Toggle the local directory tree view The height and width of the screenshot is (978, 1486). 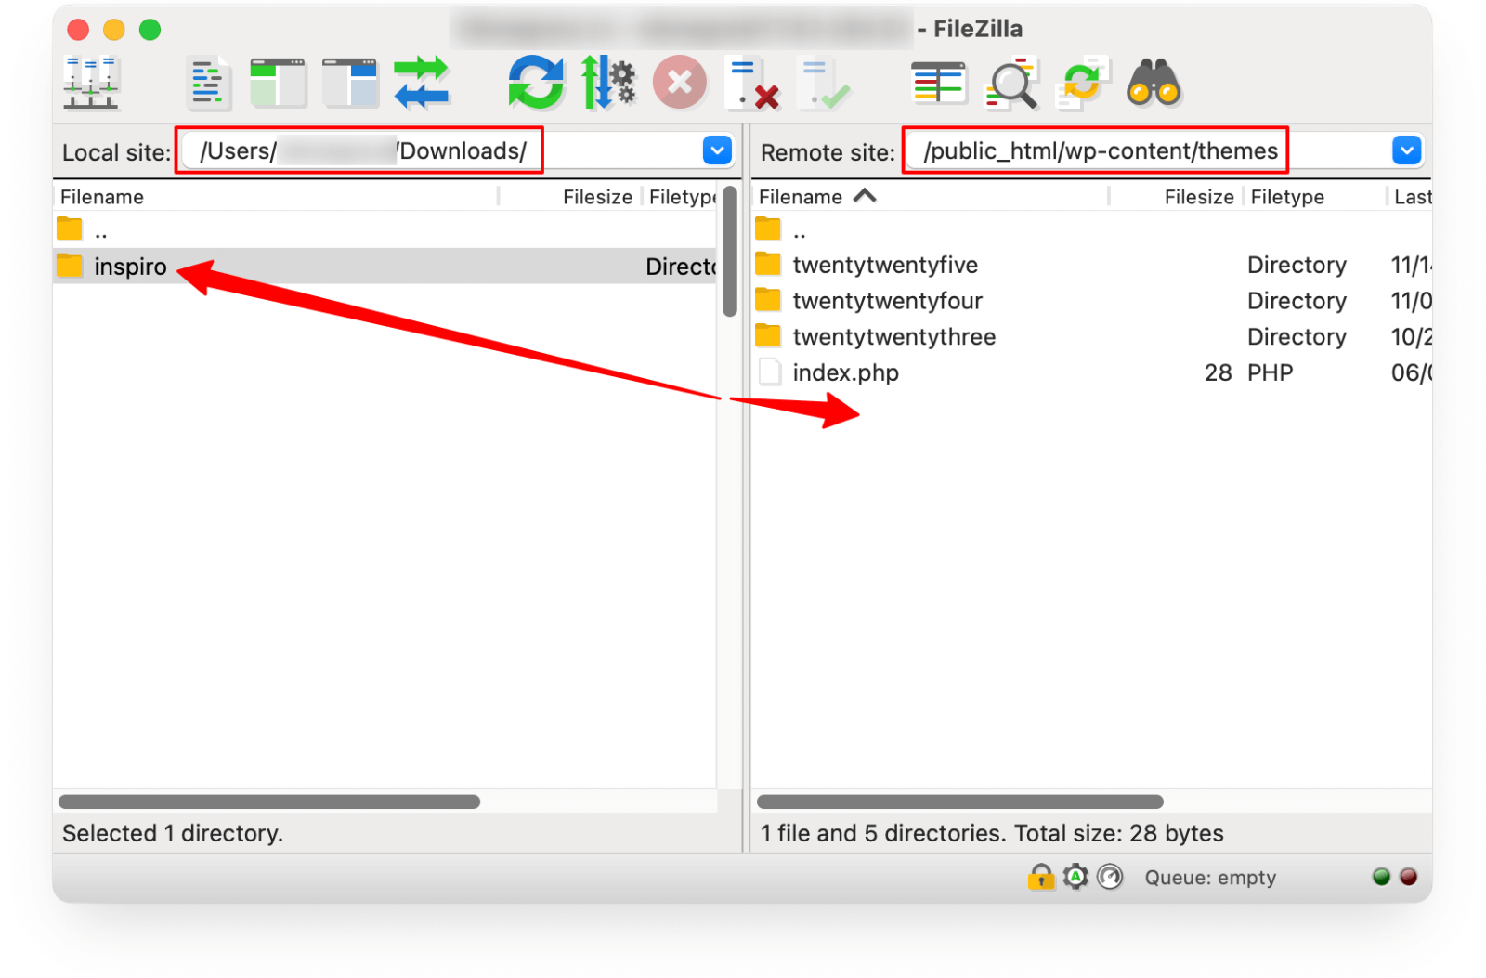click(278, 83)
